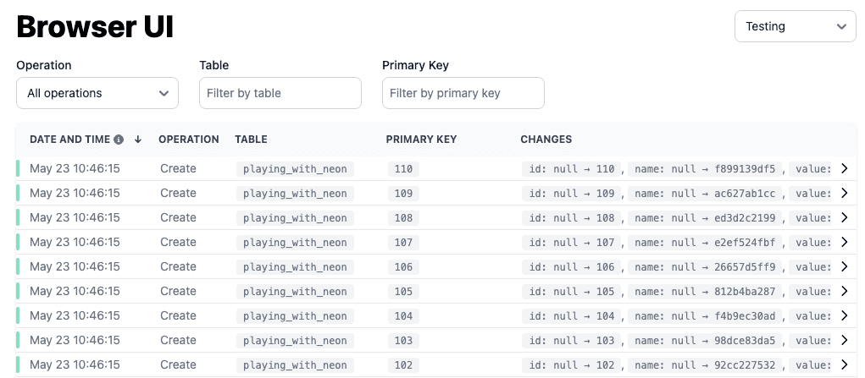Click the sort arrow in Date and Time header
Image resolution: width=865 pixels, height=378 pixels.
pos(138,140)
